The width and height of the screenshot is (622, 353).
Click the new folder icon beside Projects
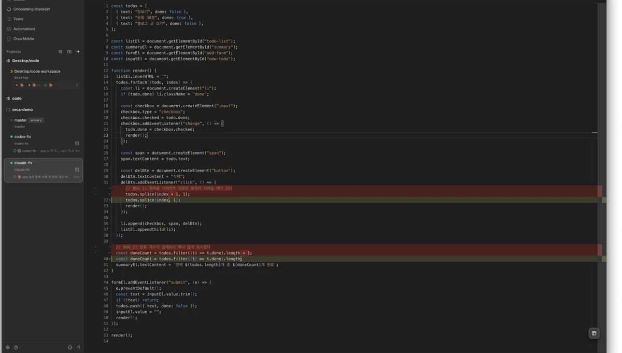point(69,52)
